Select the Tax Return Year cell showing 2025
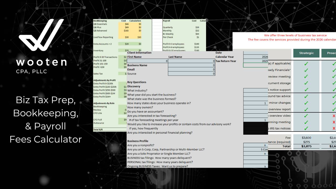 click(256, 61)
